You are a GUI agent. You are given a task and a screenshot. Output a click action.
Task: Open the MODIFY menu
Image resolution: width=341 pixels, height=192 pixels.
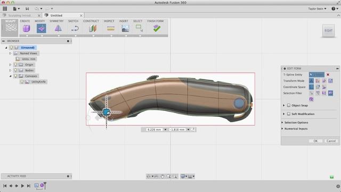click(x=40, y=21)
